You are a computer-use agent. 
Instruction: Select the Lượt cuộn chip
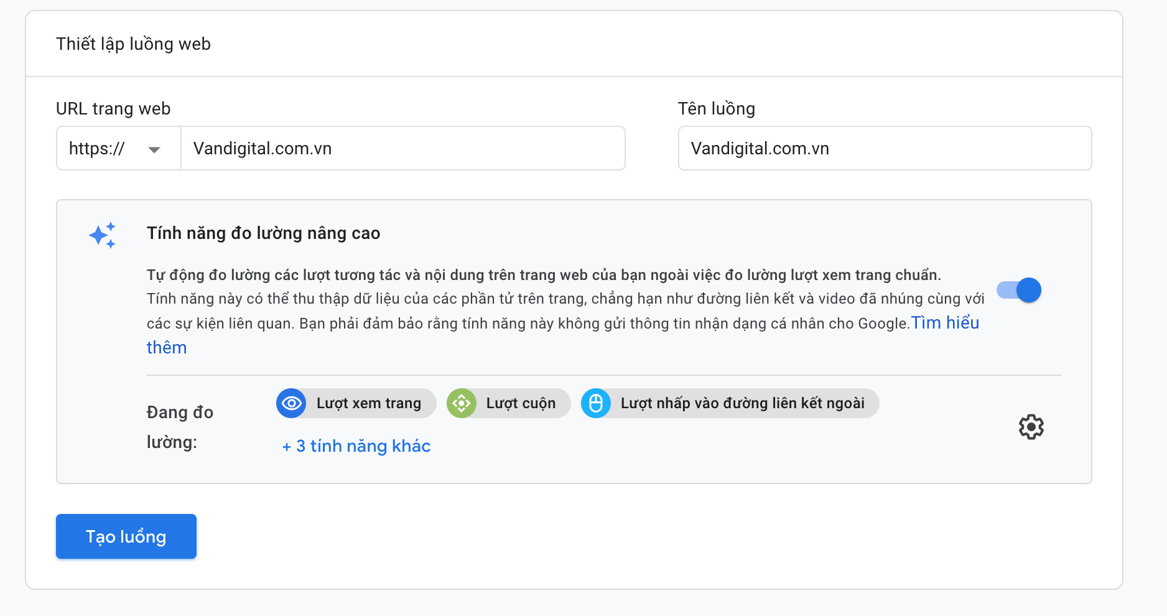(x=509, y=403)
